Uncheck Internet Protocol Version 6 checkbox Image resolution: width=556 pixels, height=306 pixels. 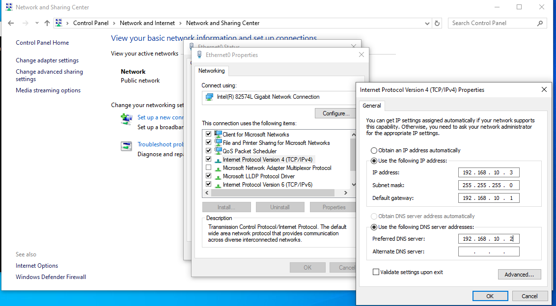(x=208, y=184)
